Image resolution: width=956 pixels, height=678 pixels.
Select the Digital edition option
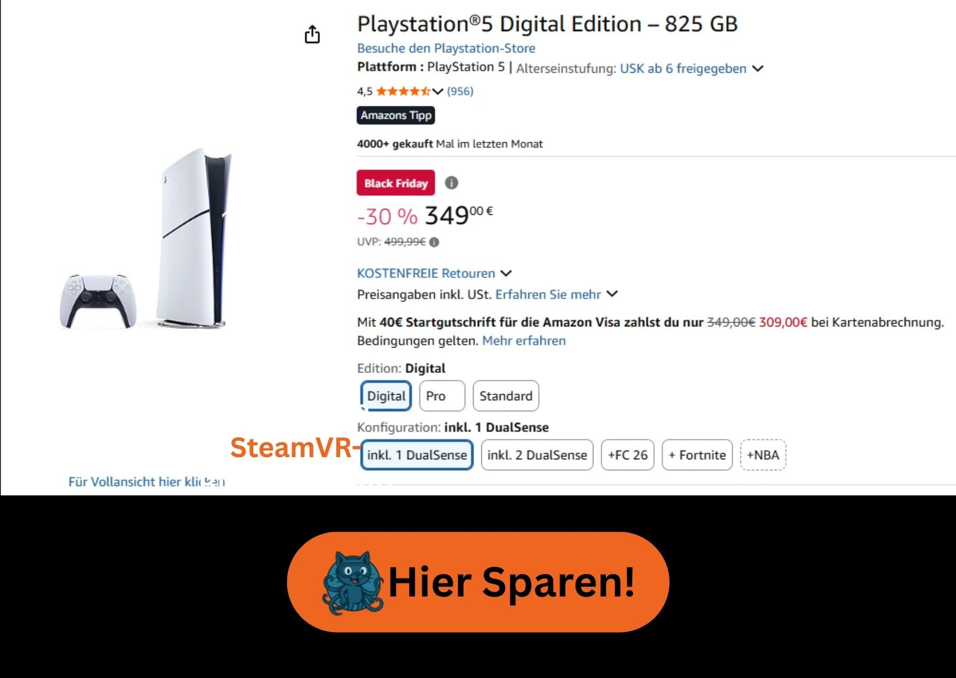point(386,396)
